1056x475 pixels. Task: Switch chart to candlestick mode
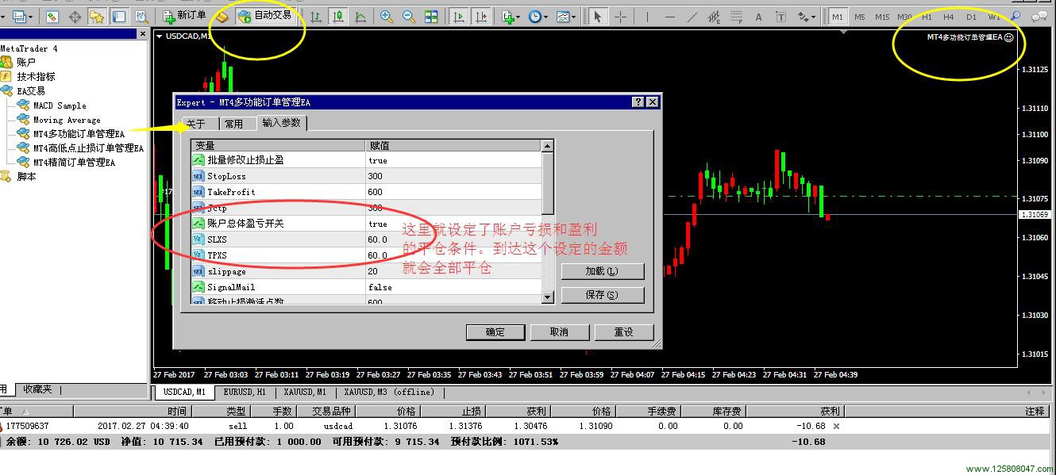click(338, 16)
